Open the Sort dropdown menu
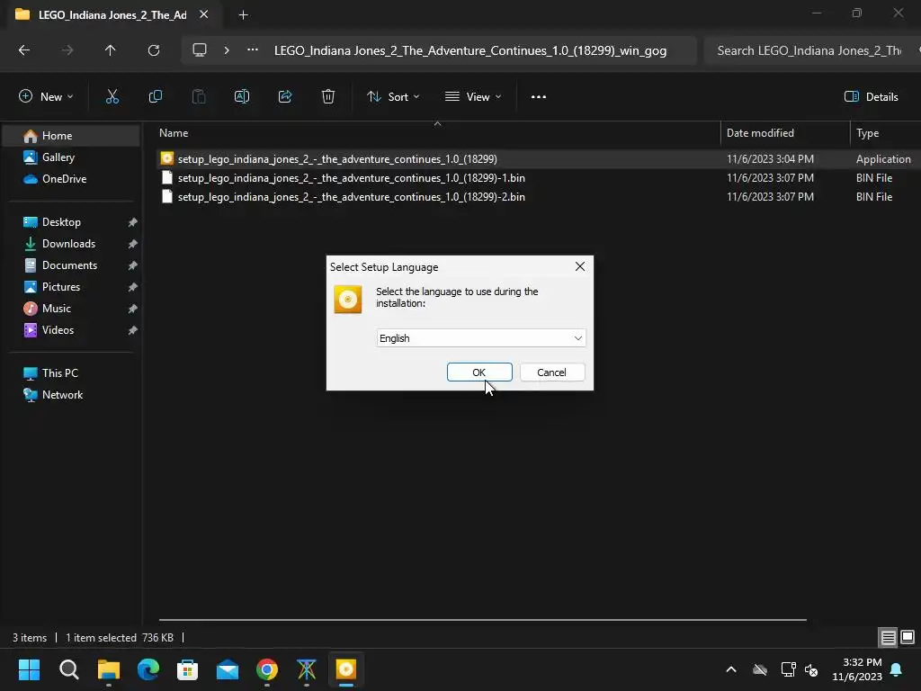This screenshot has height=691, width=921. 393,97
